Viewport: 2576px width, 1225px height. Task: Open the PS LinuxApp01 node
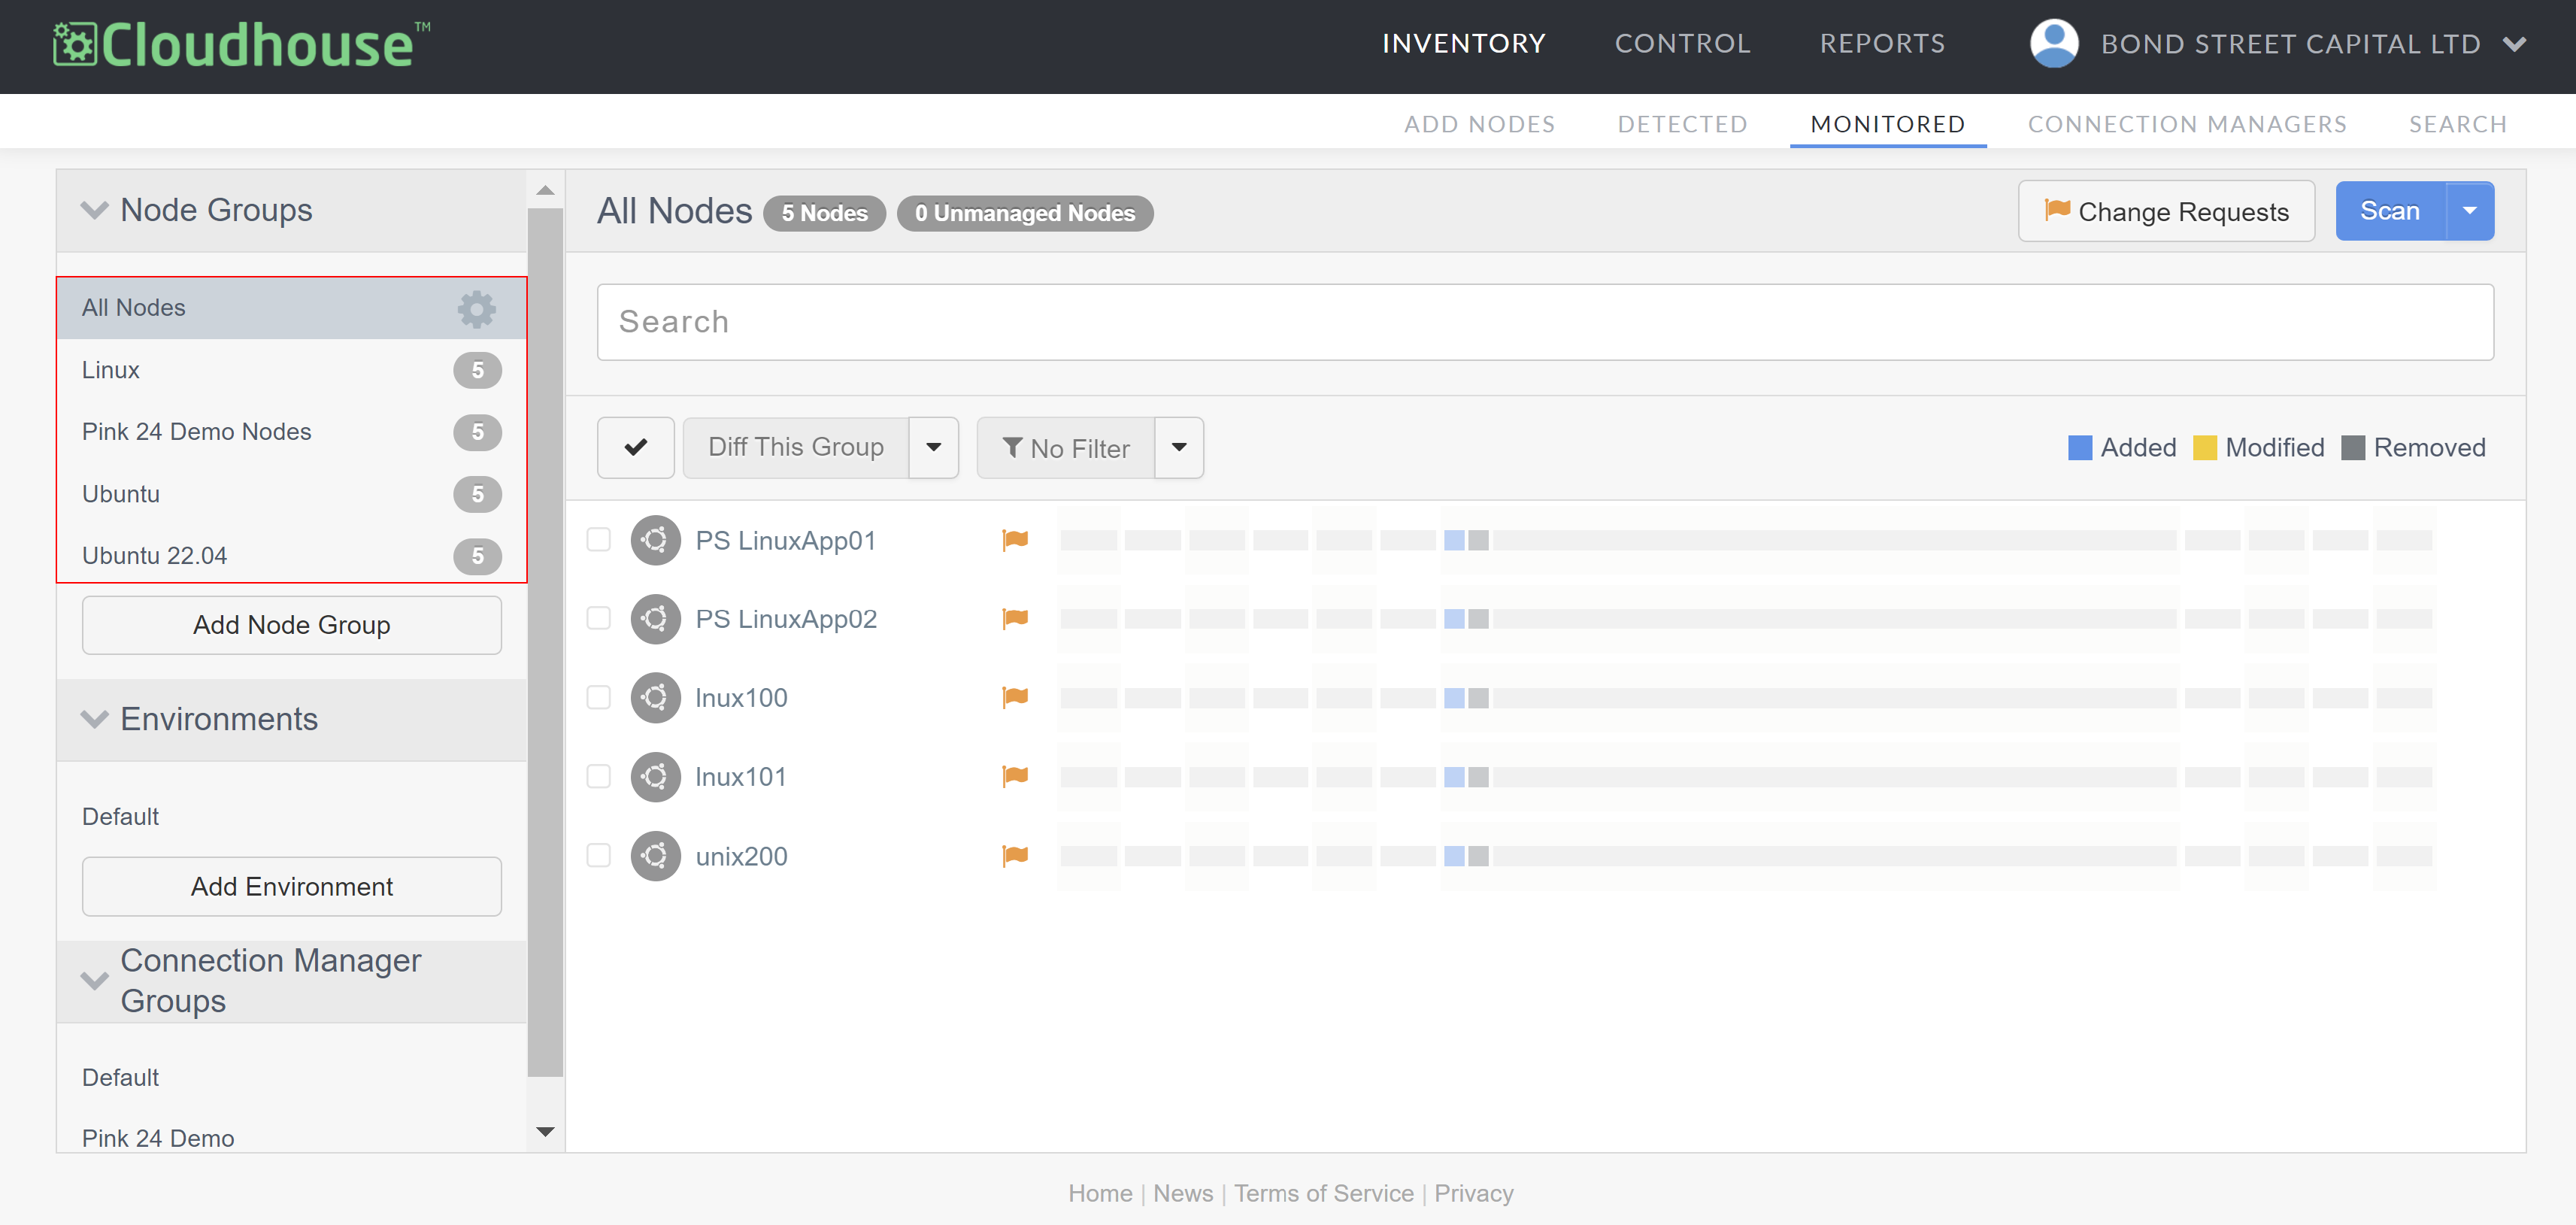click(x=786, y=540)
